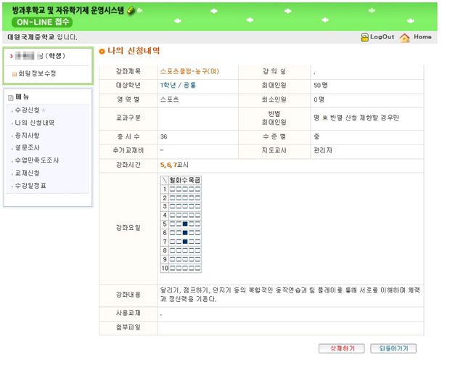This screenshot has width=450, height=368.
Task: Click the star icon next to 수강신청
Action: 44,110
